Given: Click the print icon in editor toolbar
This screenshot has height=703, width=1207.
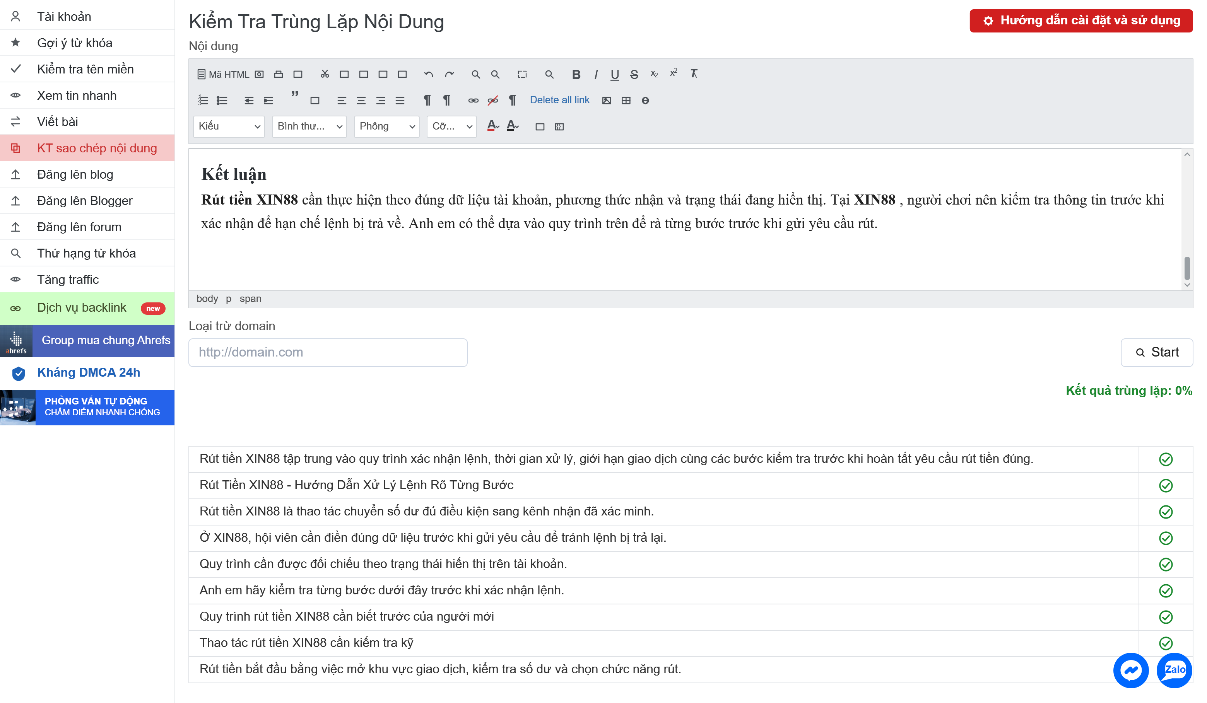Looking at the screenshot, I should (x=278, y=74).
